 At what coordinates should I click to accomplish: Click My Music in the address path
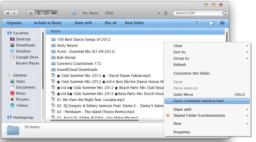pos(91,13)
